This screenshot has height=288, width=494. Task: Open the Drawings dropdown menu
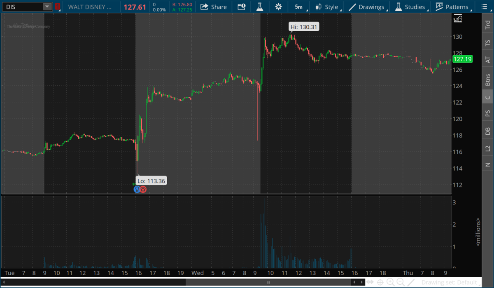[366, 7]
